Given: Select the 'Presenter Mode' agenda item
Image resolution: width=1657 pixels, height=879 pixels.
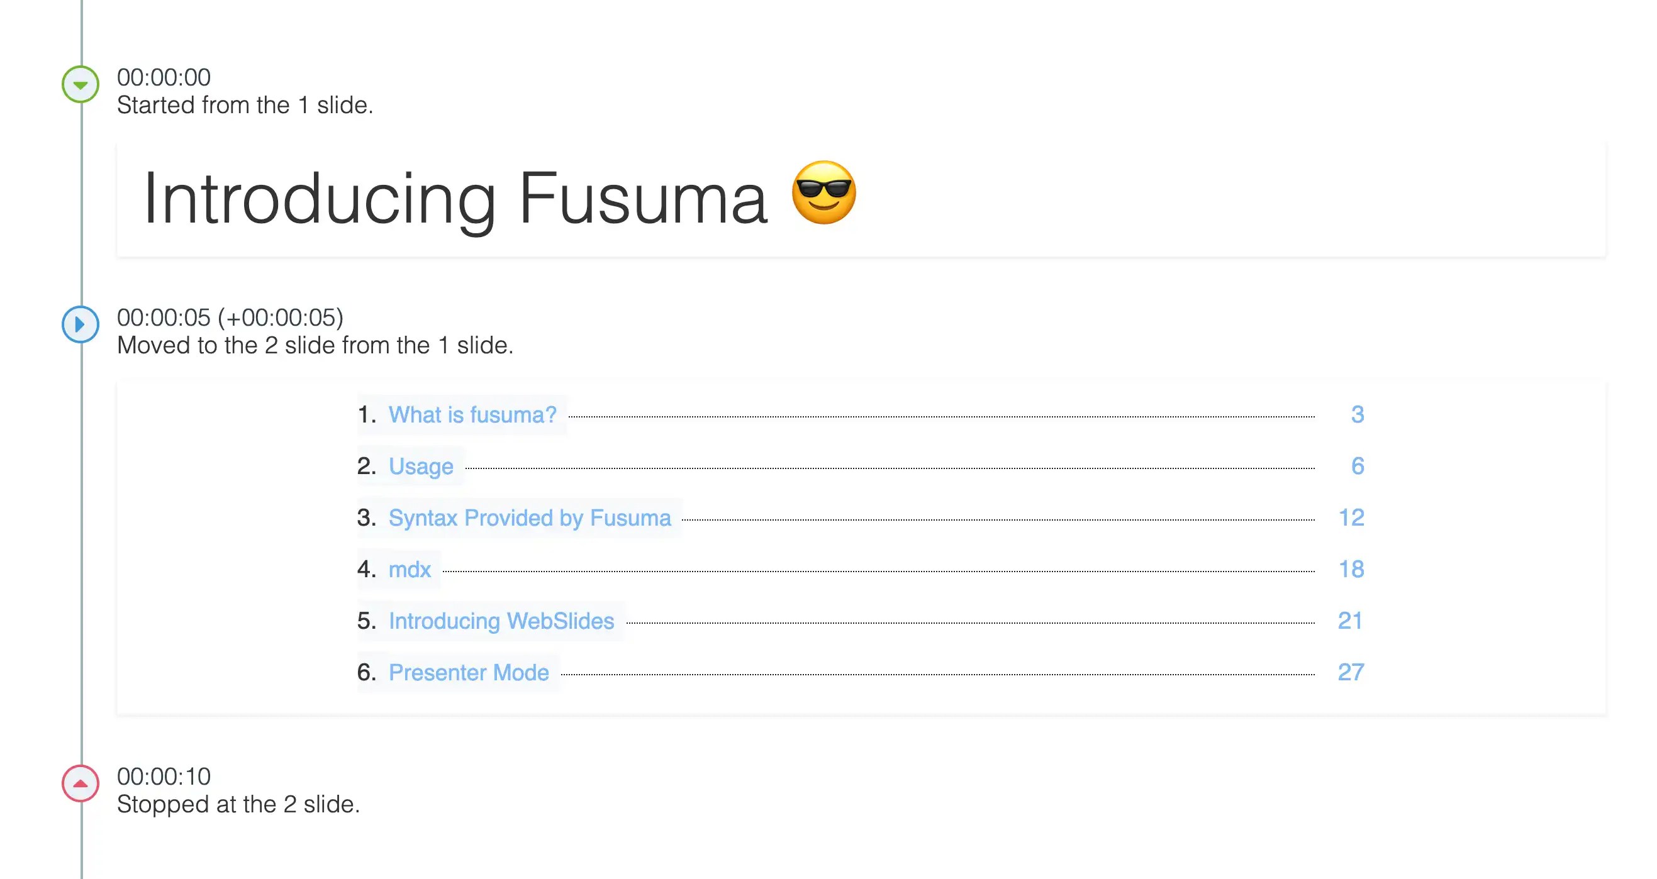Looking at the screenshot, I should tap(469, 672).
